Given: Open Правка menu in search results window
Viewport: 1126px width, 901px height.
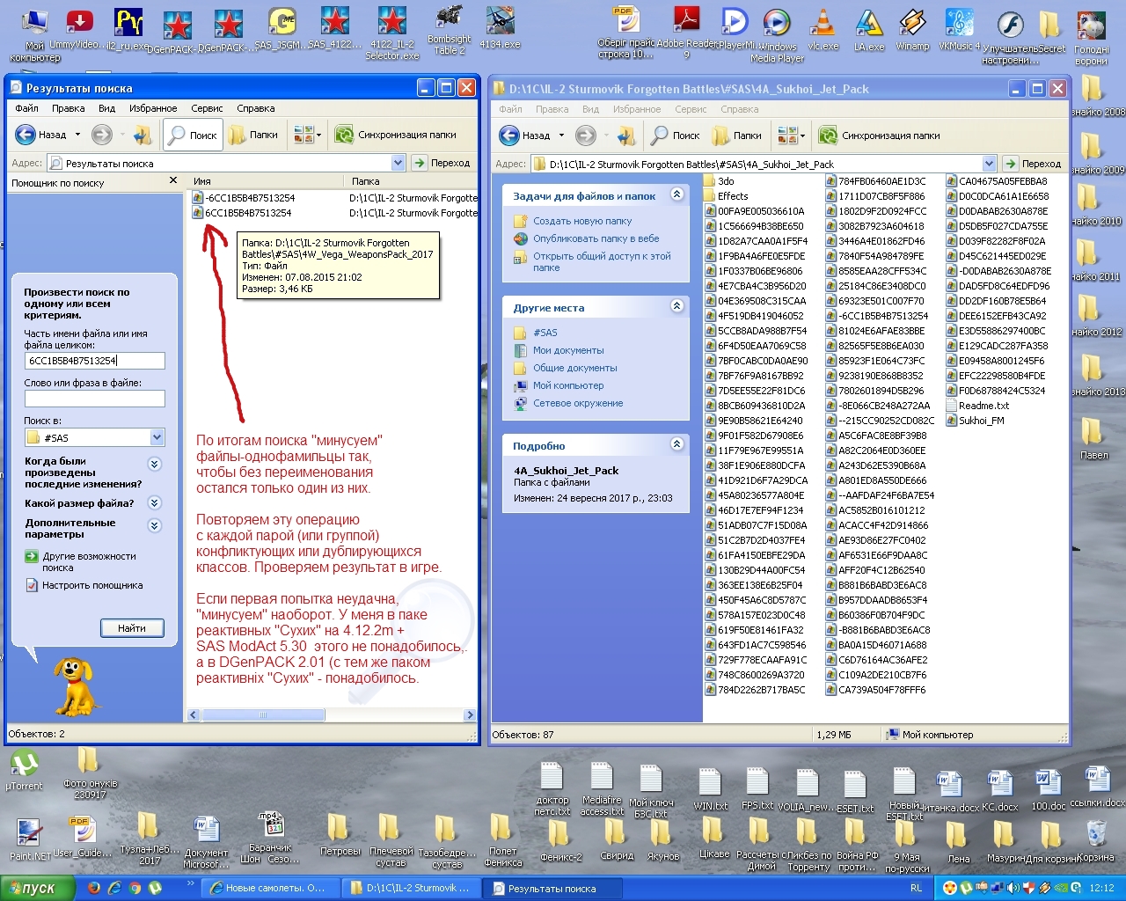Looking at the screenshot, I should click(68, 108).
